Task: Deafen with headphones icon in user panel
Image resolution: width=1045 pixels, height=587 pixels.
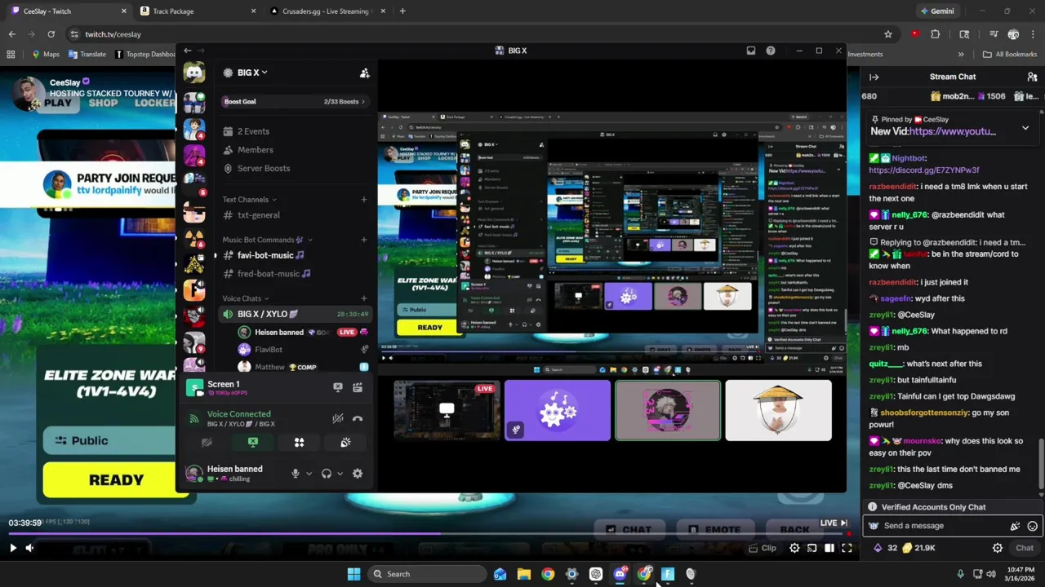Action: tap(327, 474)
